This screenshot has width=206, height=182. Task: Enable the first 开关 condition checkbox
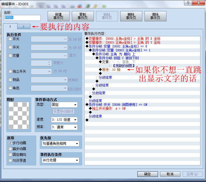coord(10,39)
